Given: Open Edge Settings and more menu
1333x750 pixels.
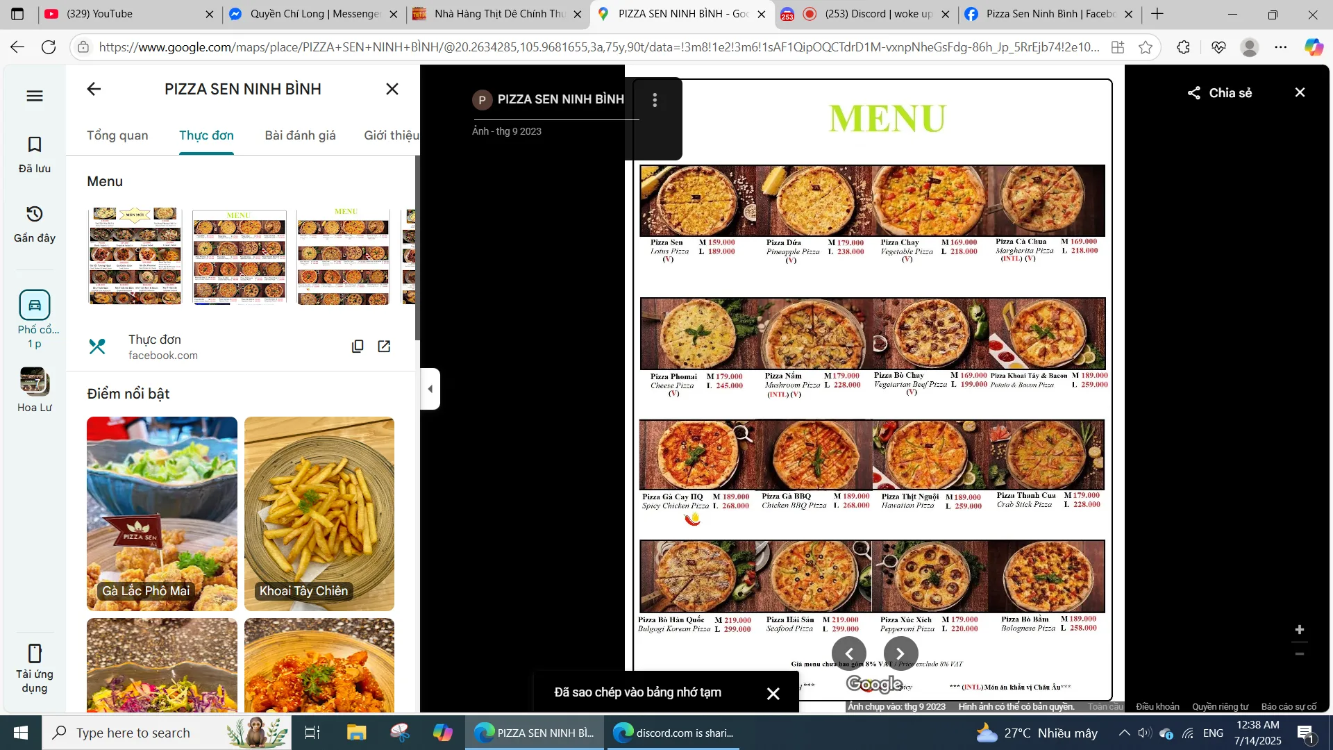Looking at the screenshot, I should point(1281,47).
